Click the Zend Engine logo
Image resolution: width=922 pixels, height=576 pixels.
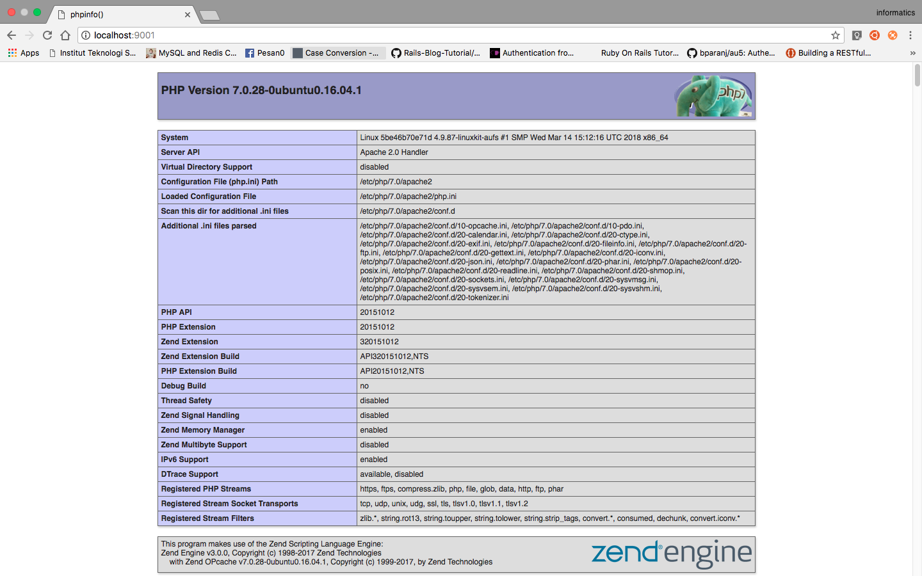tap(672, 553)
